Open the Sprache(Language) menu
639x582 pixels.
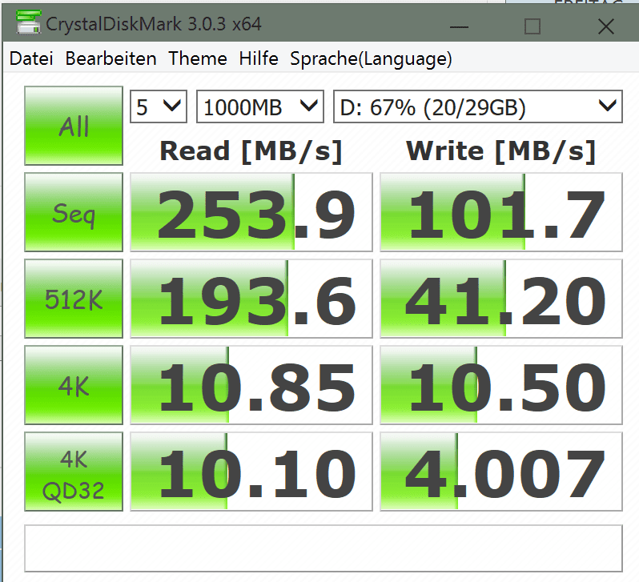click(x=371, y=59)
